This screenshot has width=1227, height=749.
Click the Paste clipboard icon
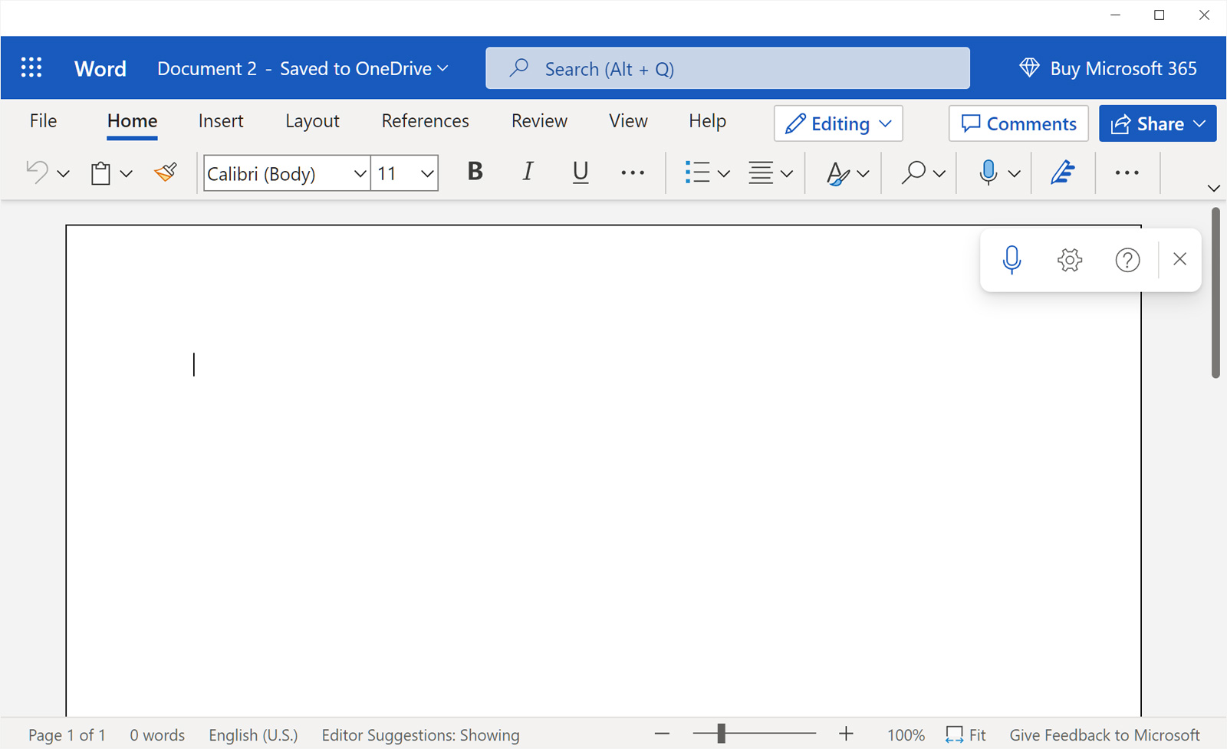[x=100, y=173]
